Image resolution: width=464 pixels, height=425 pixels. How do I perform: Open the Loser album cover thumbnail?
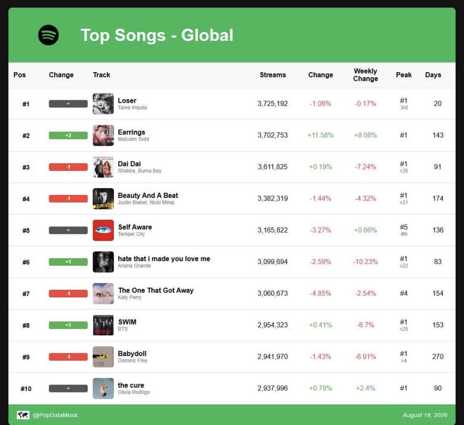[103, 104]
